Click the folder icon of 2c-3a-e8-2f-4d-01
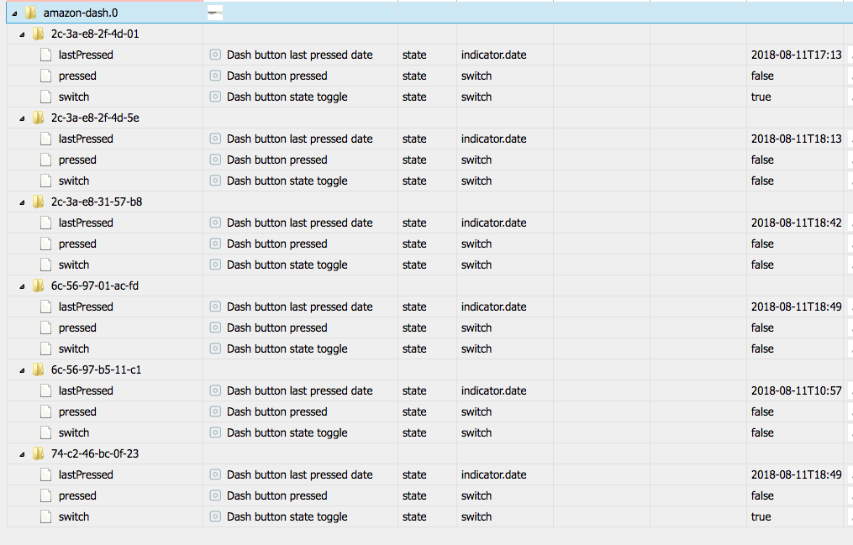Viewport: 853px width, 545px height. pyautogui.click(x=38, y=34)
